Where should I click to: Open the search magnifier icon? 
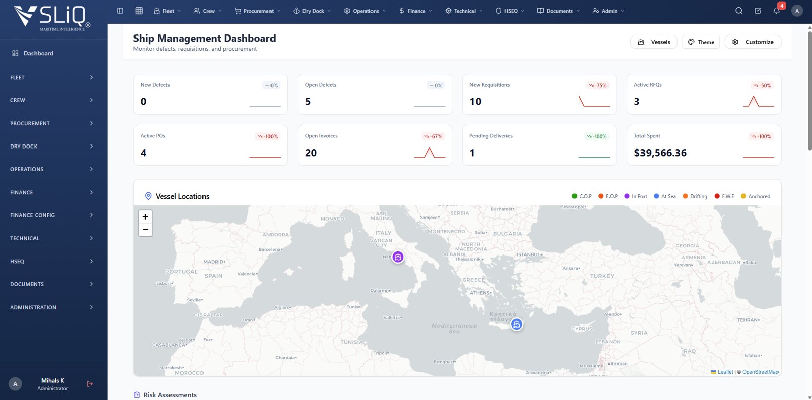(739, 11)
